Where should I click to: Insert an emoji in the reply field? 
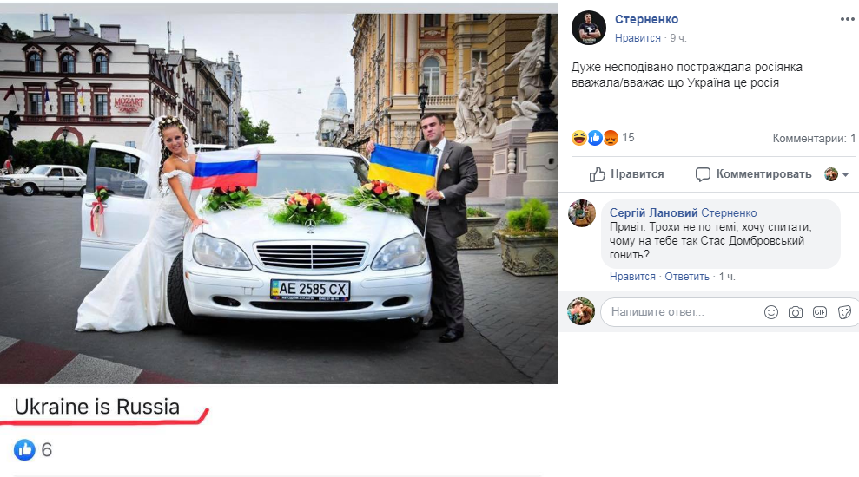pyautogui.click(x=770, y=312)
